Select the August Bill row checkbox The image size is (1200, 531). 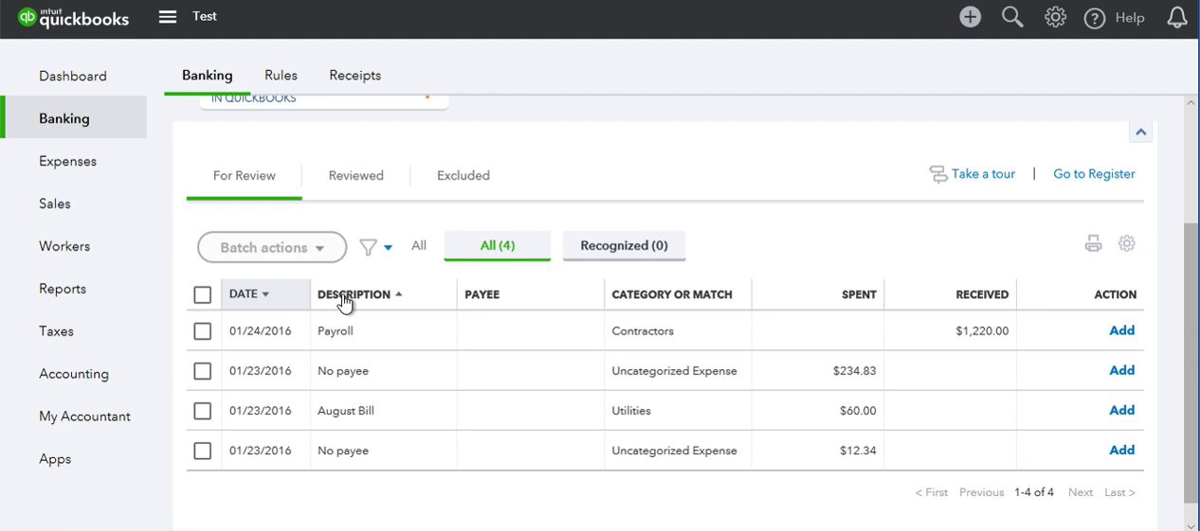coord(202,411)
